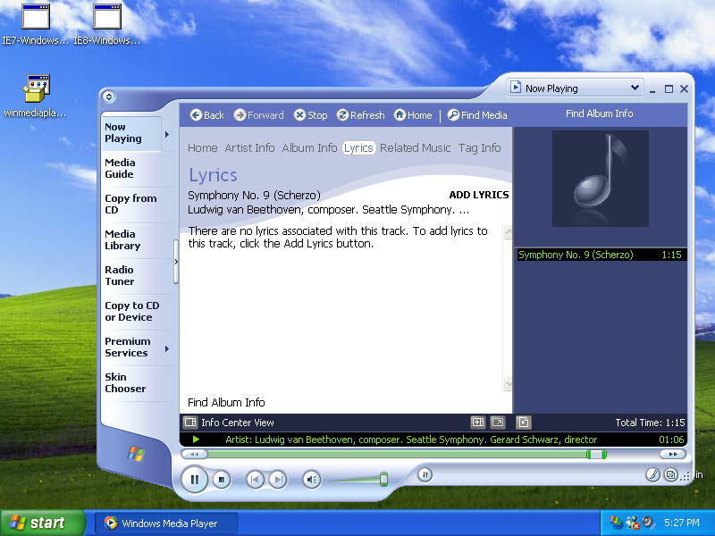Switch to skin mode icon
This screenshot has width=715, height=536.
(x=671, y=475)
